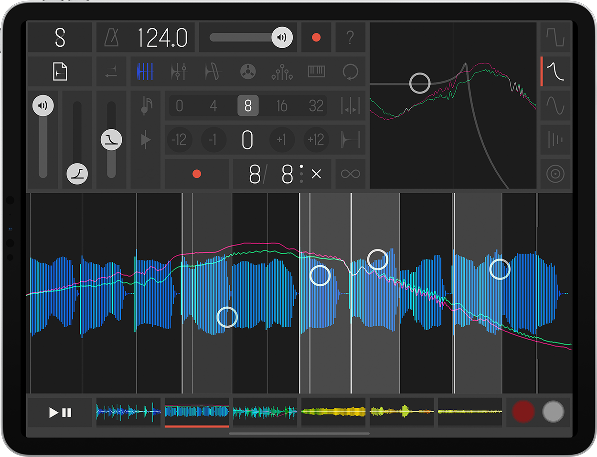The width and height of the screenshot is (597, 457).
Task: Open the tape reel mode
Action: [248, 72]
